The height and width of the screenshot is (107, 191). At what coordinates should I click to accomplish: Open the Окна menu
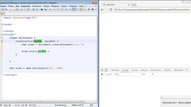pos(81,6)
